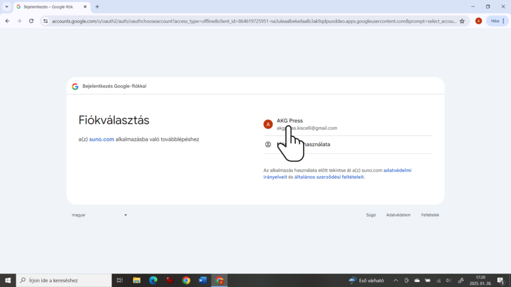
Task: Reload the page with the refresh icon
Action: click(31, 21)
